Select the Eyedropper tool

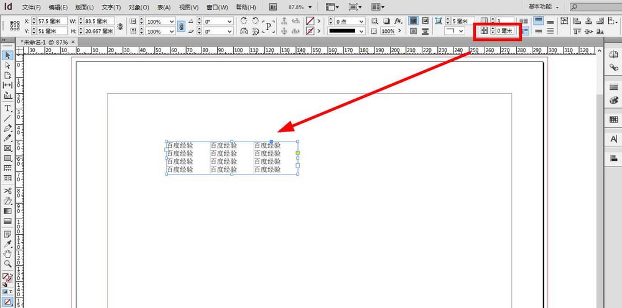(x=7, y=244)
